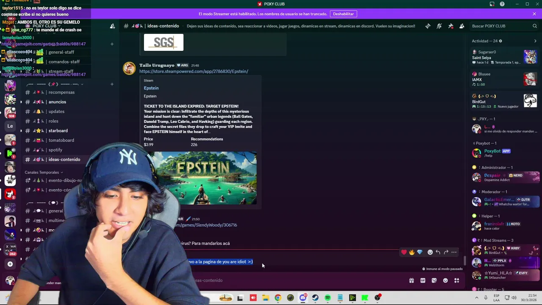
Task: Open the Le server in server list
Action: pos(10,126)
